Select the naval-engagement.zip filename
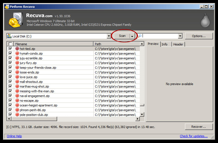218x143 pixels. 35,96
